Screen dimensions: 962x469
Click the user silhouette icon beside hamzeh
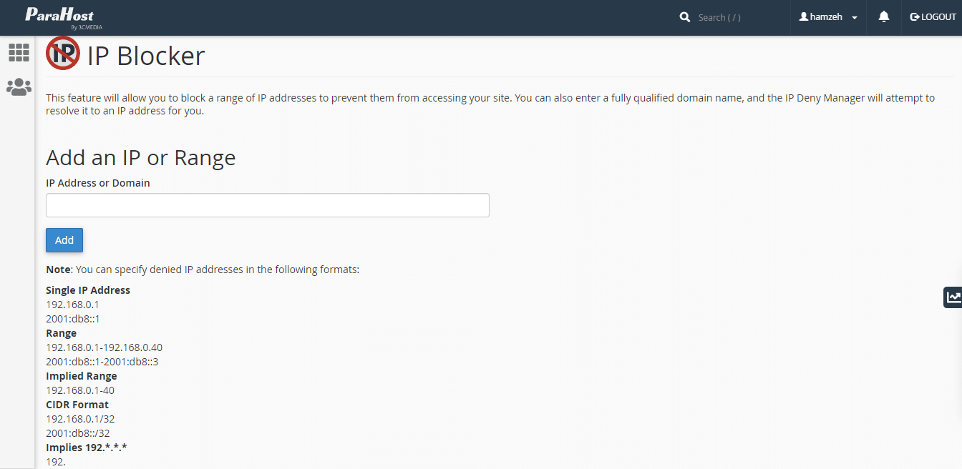coord(804,17)
